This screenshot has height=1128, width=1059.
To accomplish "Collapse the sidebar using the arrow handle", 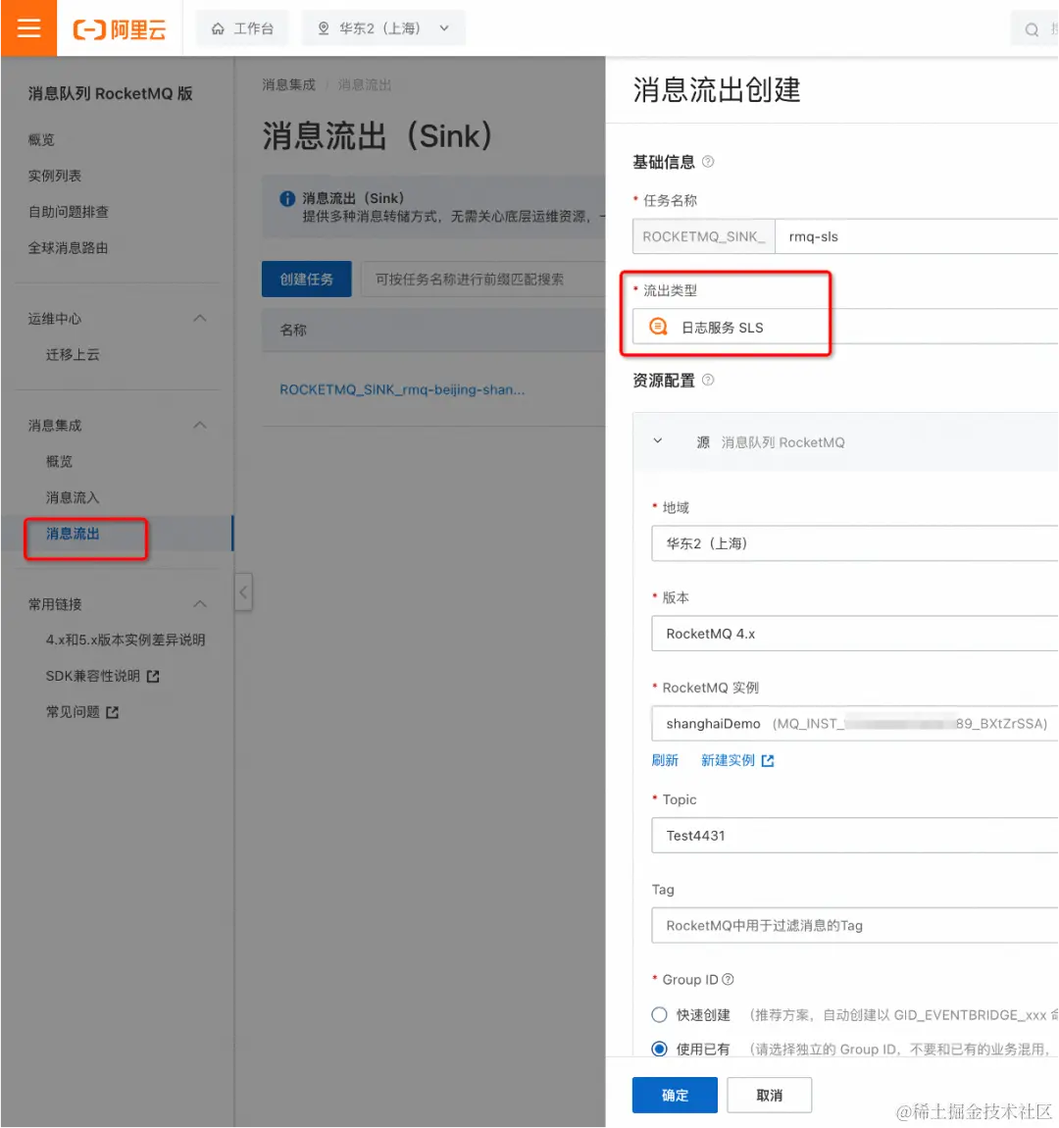I will pyautogui.click(x=243, y=592).
